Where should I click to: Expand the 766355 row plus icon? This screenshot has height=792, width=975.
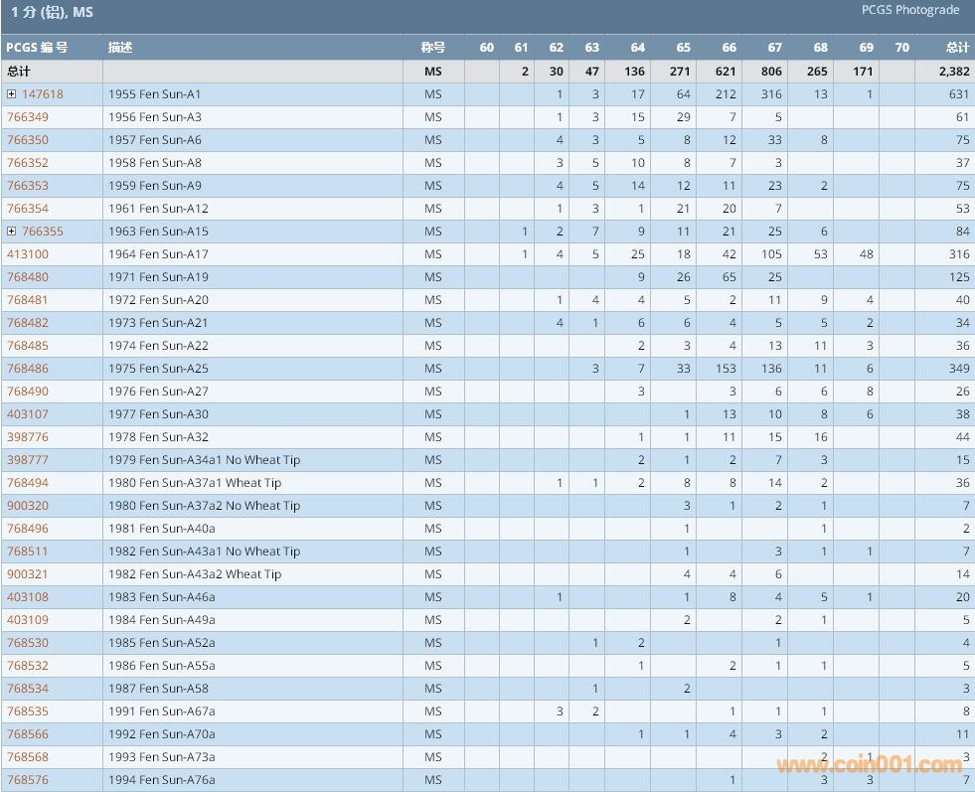point(12,232)
